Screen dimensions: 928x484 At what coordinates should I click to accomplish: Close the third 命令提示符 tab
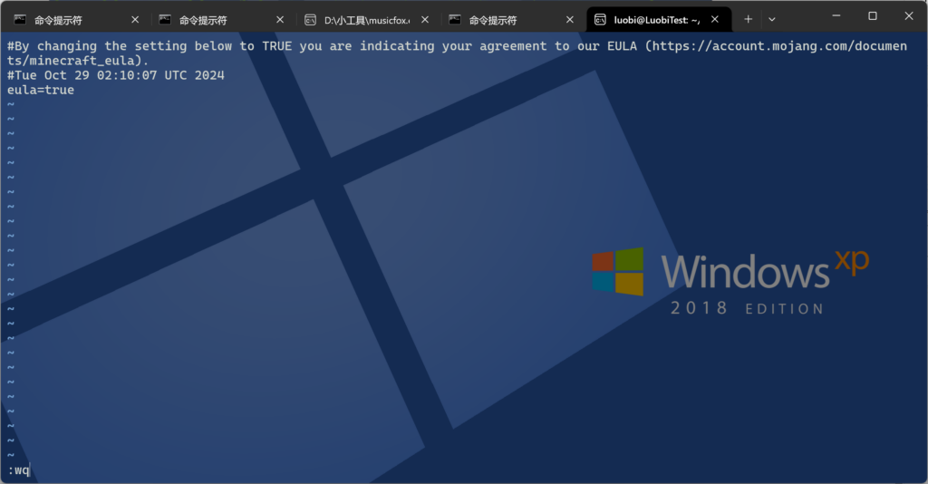[x=570, y=19]
